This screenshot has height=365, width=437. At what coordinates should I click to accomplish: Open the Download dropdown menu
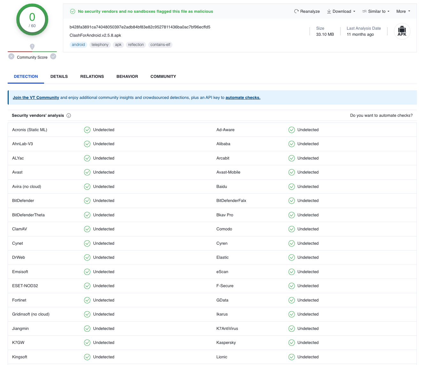(341, 11)
